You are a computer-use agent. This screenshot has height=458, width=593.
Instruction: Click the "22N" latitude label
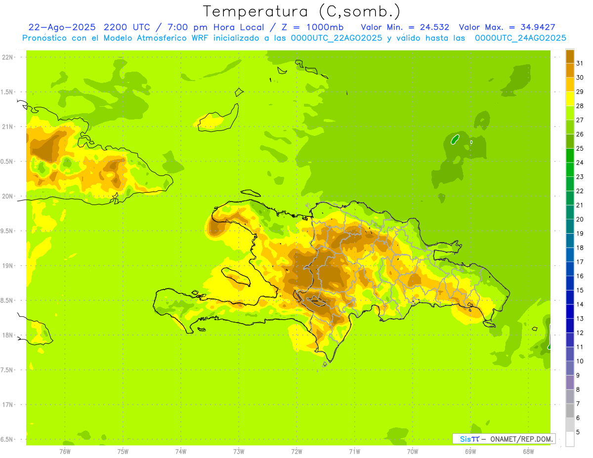7,57
